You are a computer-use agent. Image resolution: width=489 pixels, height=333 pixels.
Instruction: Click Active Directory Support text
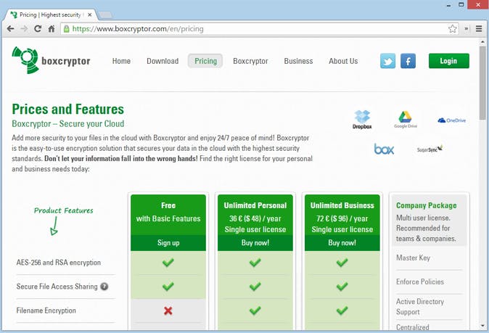click(420, 307)
